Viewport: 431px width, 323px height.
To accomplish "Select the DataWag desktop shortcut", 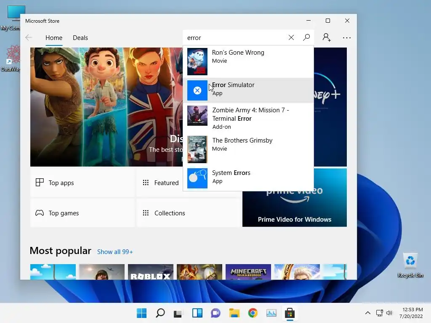I will (x=11, y=58).
